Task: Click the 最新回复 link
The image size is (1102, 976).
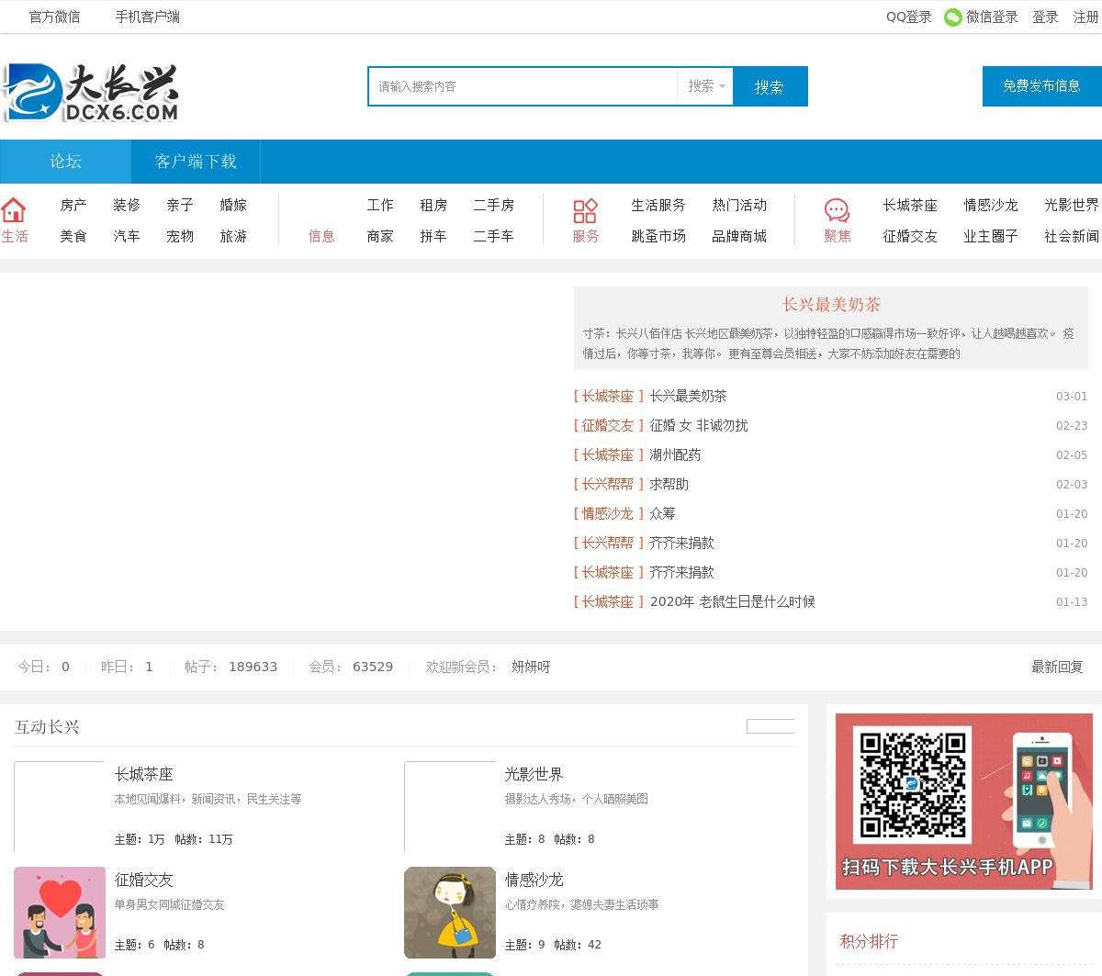Action: click(1057, 667)
